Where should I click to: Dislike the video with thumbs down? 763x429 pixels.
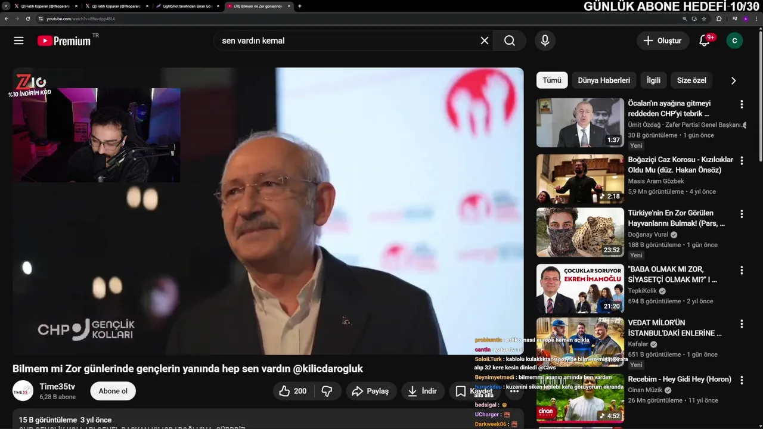327,391
